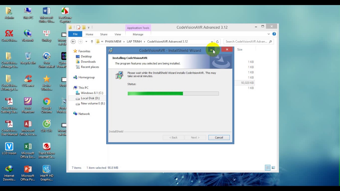Open This PC desktop icon
The height and width of the screenshot is (191, 340).
pyautogui.click(x=28, y=13)
